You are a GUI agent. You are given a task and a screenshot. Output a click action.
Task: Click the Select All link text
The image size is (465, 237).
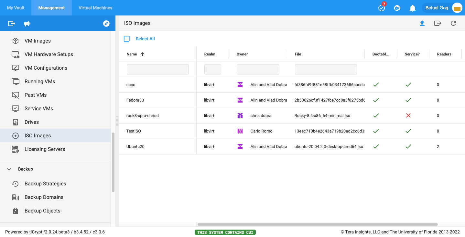pyautogui.click(x=145, y=39)
